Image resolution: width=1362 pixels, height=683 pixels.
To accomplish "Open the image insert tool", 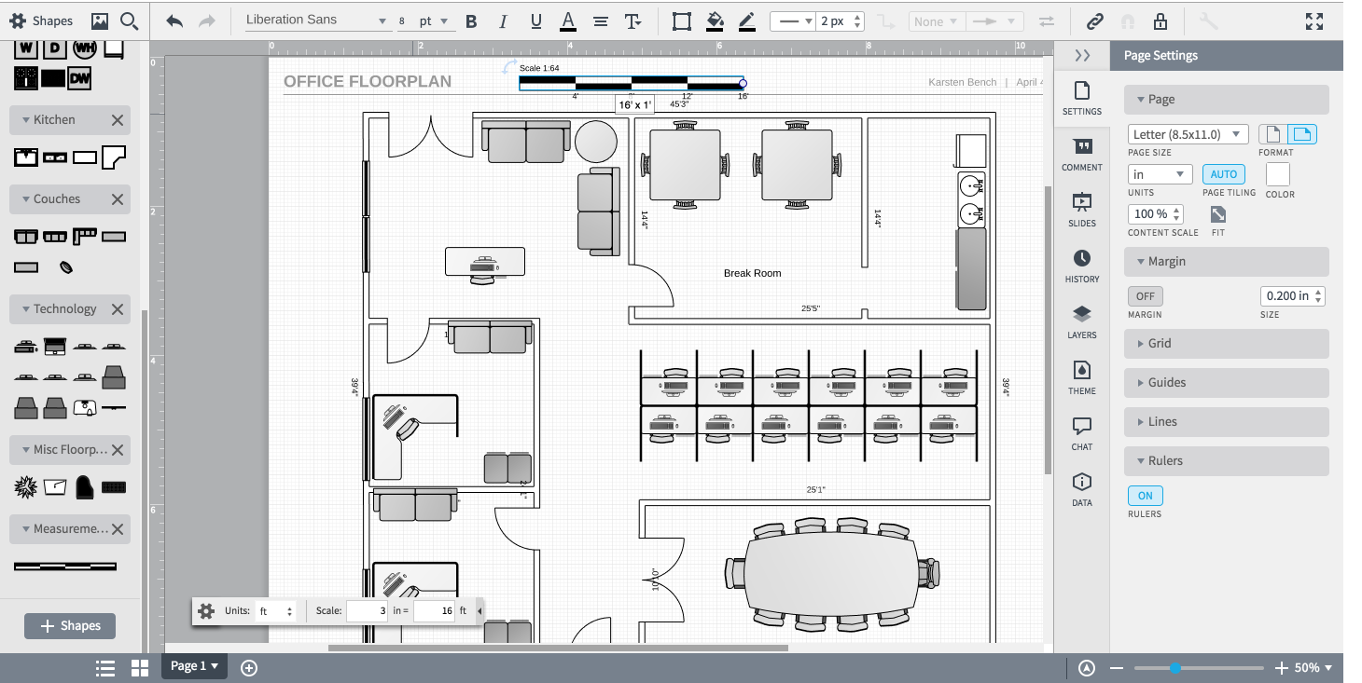I will 100,20.
